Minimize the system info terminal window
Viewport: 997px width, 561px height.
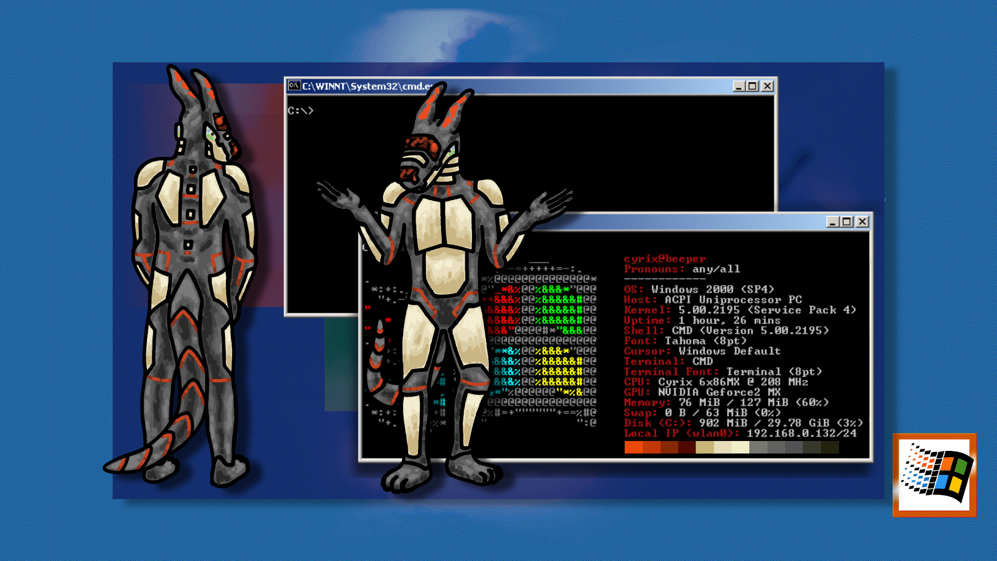832,222
